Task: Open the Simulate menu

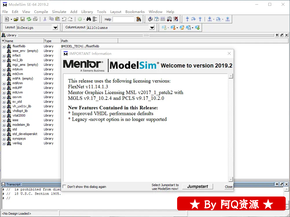Action: (x=59, y=12)
